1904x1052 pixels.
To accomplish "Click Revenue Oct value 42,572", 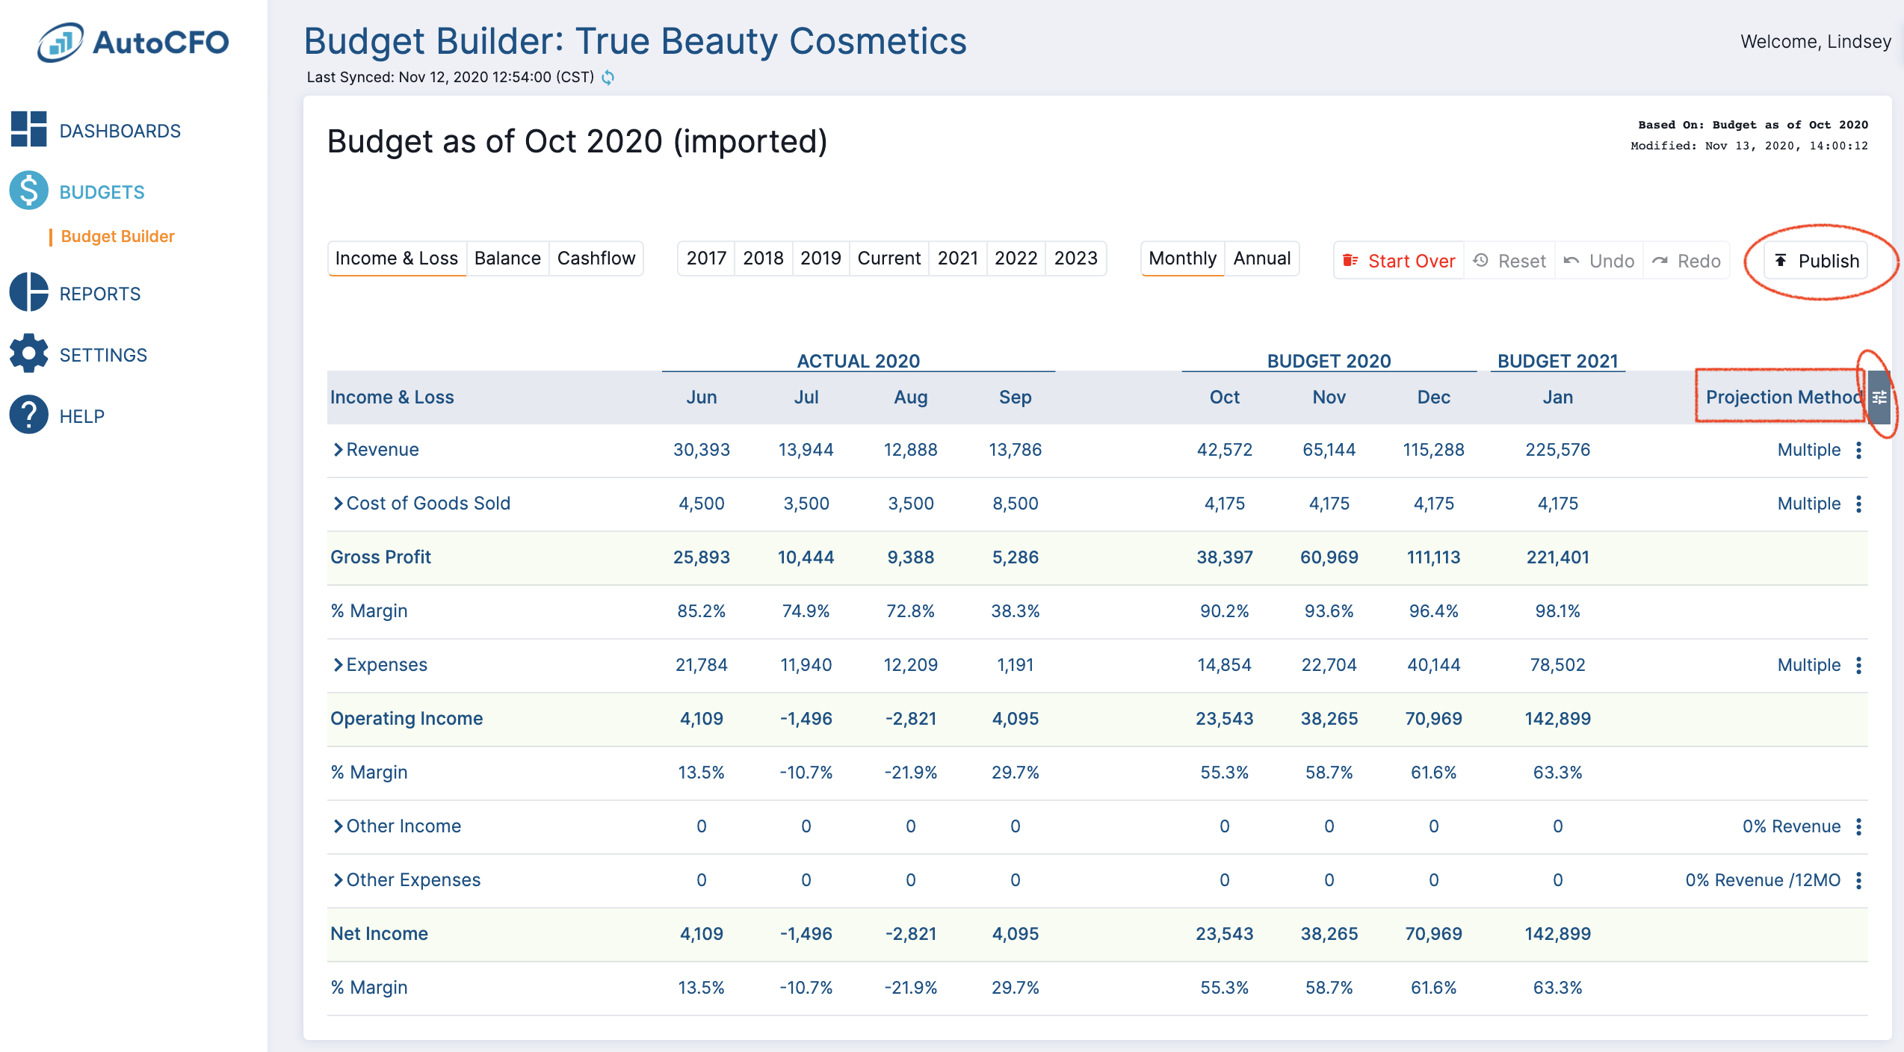I will click(1225, 450).
